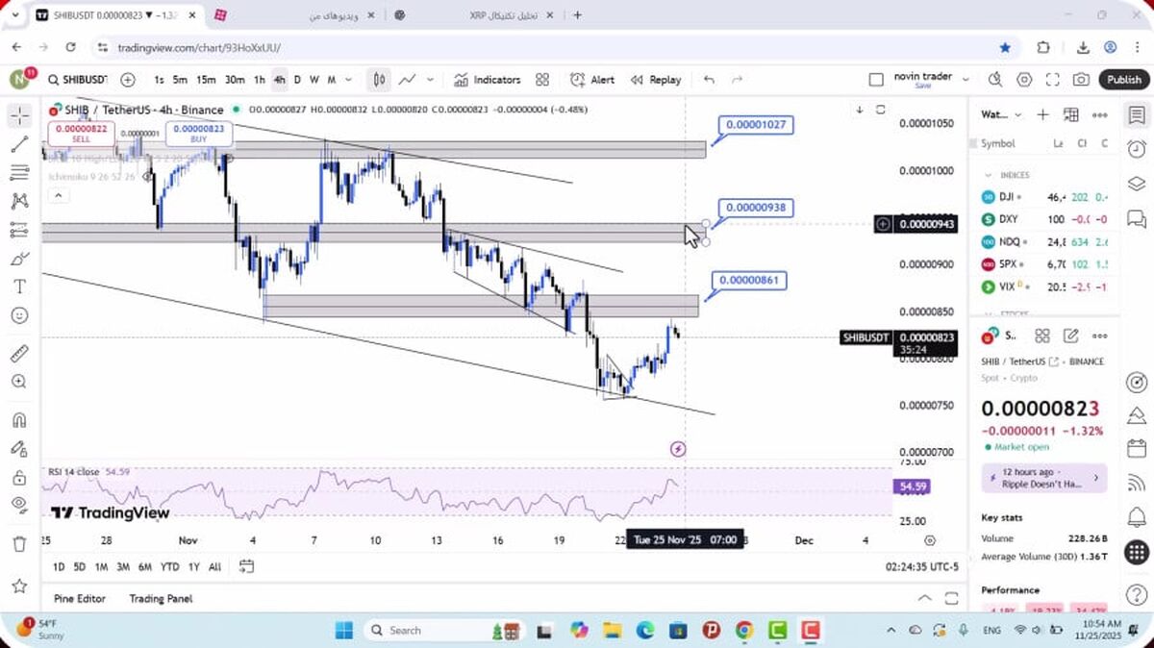Screen dimensions: 1154x648
Task: Select the crosshair cursor tool
Action: 19,116
